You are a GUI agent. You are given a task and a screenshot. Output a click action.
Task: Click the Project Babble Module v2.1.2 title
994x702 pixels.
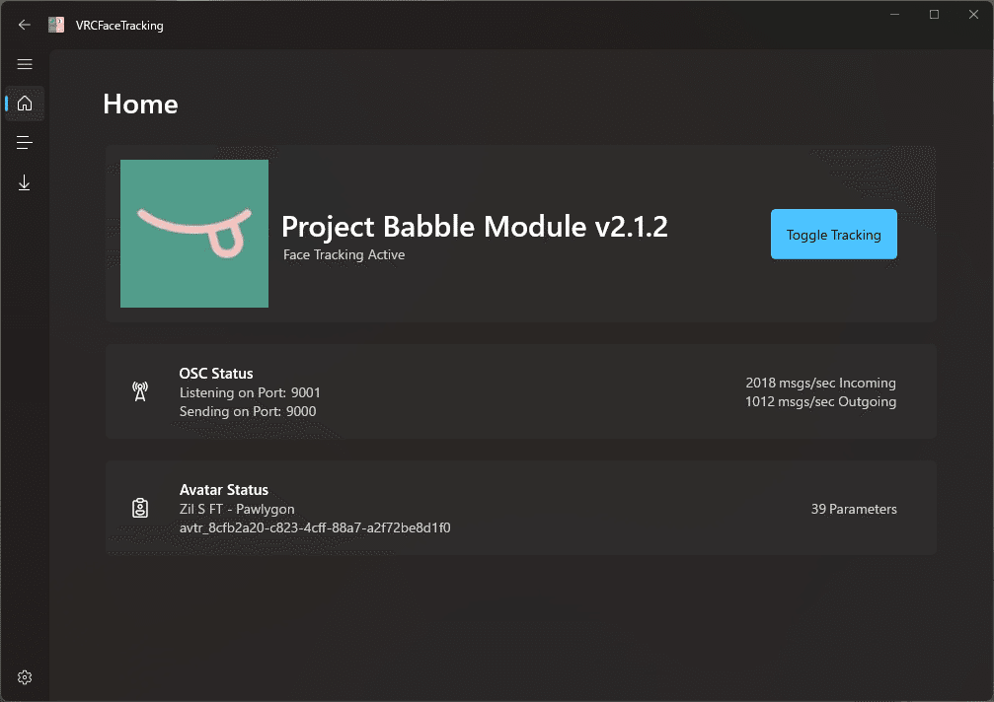(x=475, y=227)
